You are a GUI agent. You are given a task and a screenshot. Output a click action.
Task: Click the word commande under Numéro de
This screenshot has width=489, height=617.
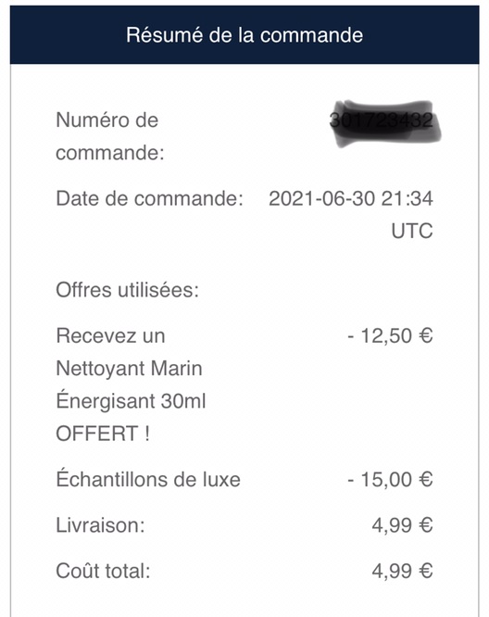[x=110, y=153]
